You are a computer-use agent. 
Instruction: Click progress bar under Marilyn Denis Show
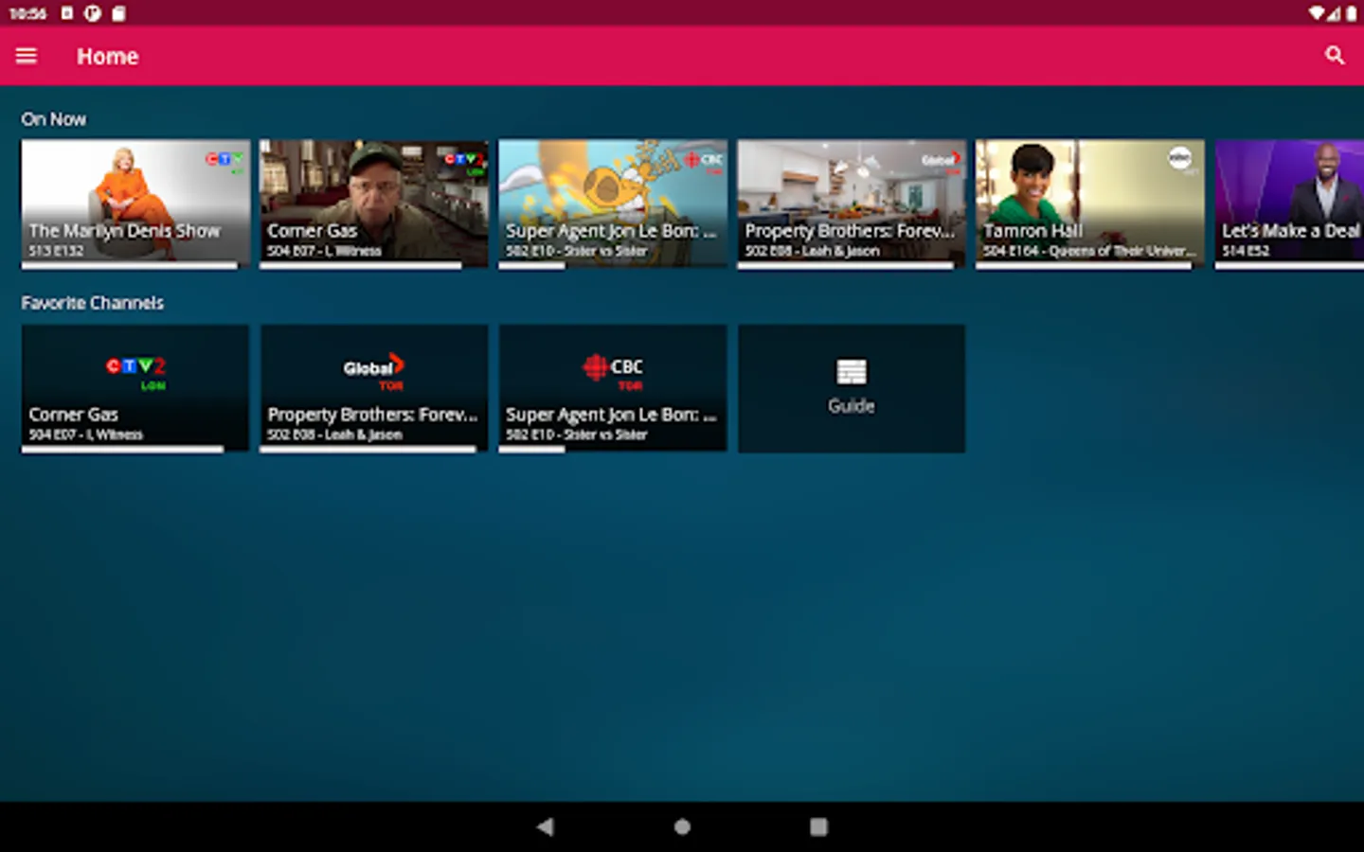(130, 266)
